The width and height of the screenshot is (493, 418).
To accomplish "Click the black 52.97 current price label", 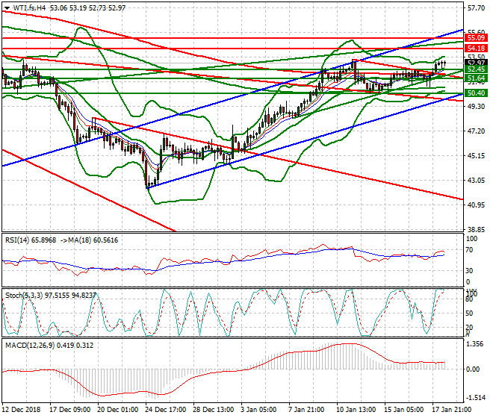I will pyautogui.click(x=476, y=63).
